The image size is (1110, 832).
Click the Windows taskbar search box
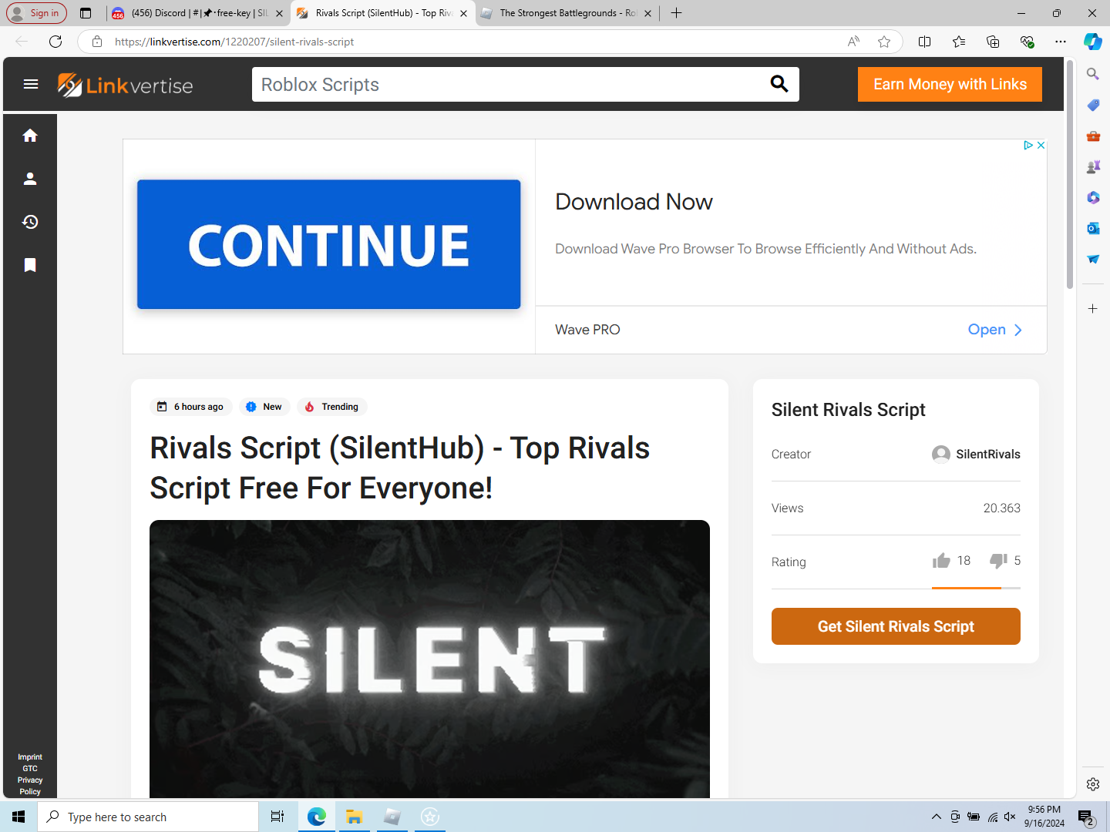[x=148, y=817]
